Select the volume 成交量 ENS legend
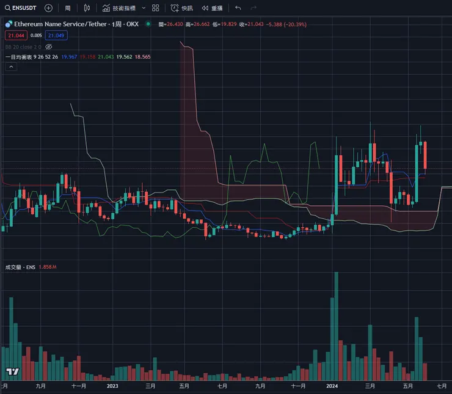Image resolution: width=452 pixels, height=394 pixels. pos(20,267)
